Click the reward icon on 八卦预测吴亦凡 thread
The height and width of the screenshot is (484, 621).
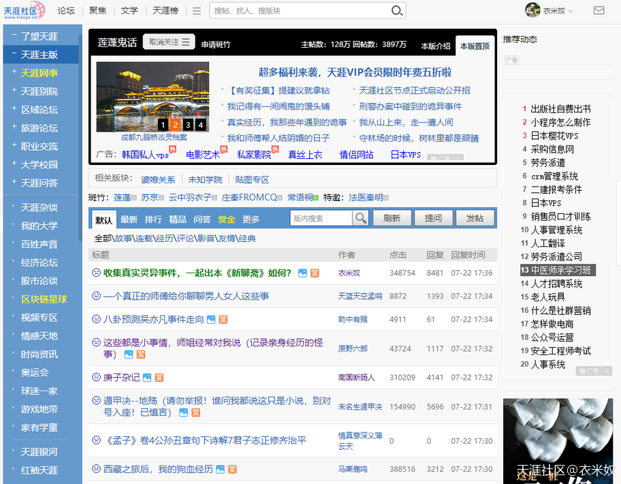click(x=223, y=320)
